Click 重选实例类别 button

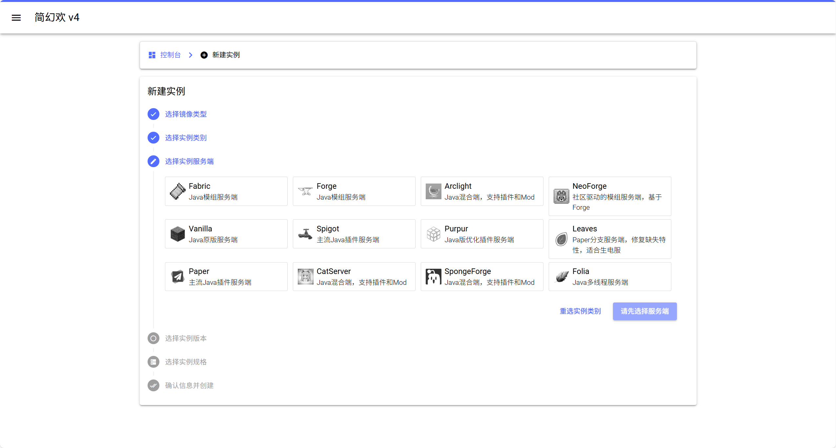[x=580, y=311]
